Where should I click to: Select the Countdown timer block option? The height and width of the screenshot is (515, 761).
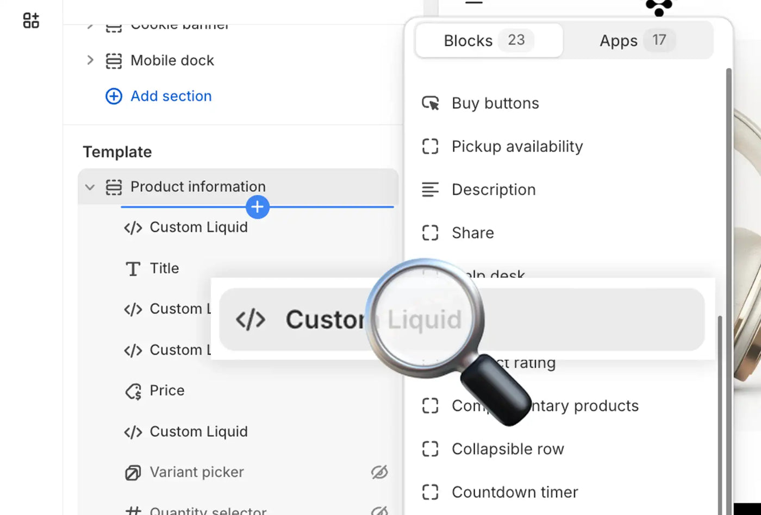[x=514, y=492]
